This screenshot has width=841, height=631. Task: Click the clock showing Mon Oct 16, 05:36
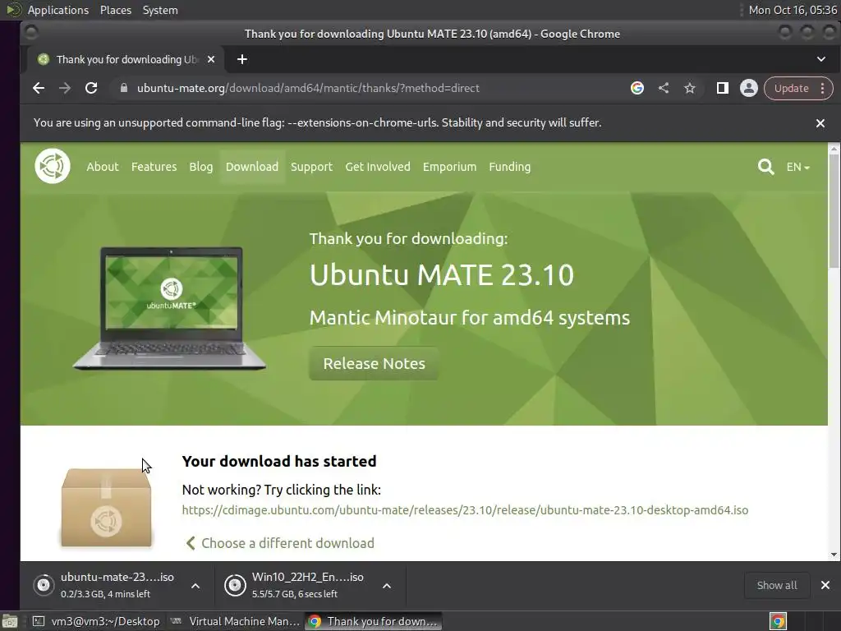click(793, 10)
